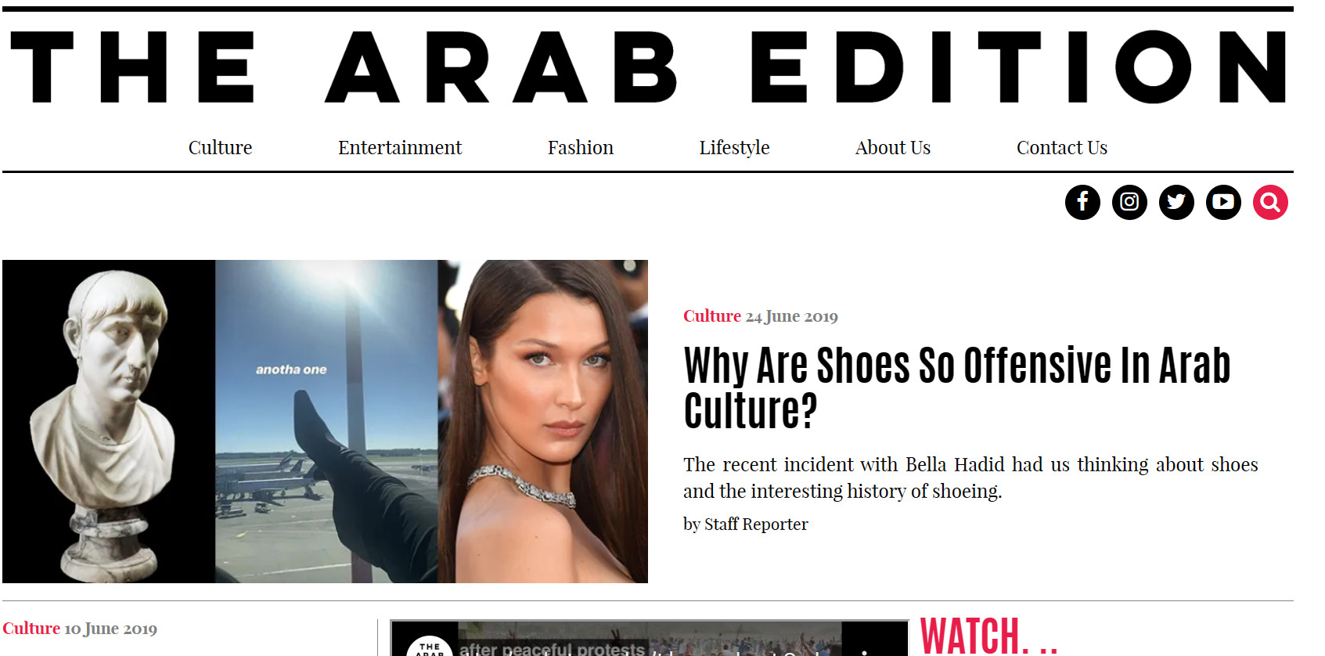The image size is (1325, 656).
Task: Select the Fashion menu item
Action: (581, 148)
